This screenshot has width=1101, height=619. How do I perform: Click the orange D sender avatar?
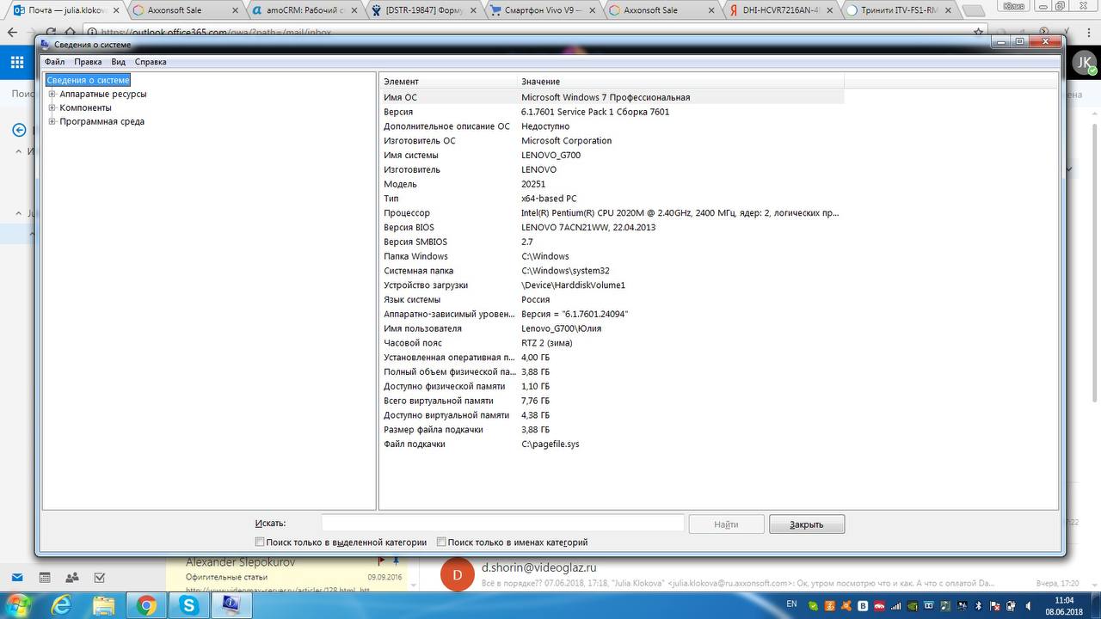click(457, 574)
